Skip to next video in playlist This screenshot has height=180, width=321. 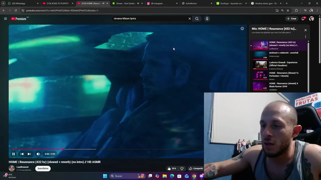coord(29,154)
